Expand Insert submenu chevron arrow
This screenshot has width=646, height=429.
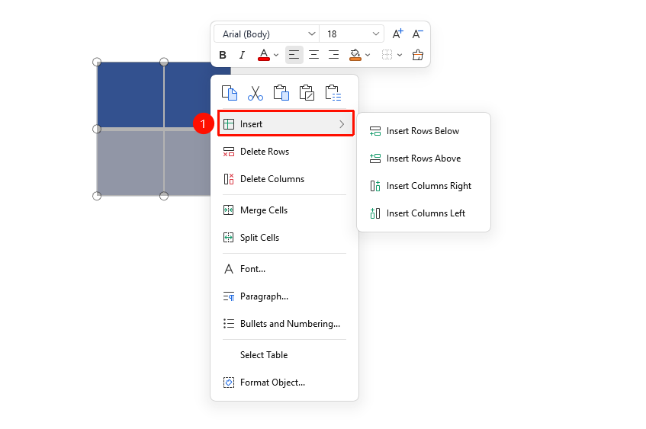[x=342, y=124]
